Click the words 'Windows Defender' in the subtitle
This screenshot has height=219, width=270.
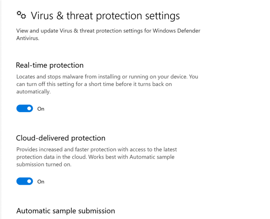pos(177,31)
